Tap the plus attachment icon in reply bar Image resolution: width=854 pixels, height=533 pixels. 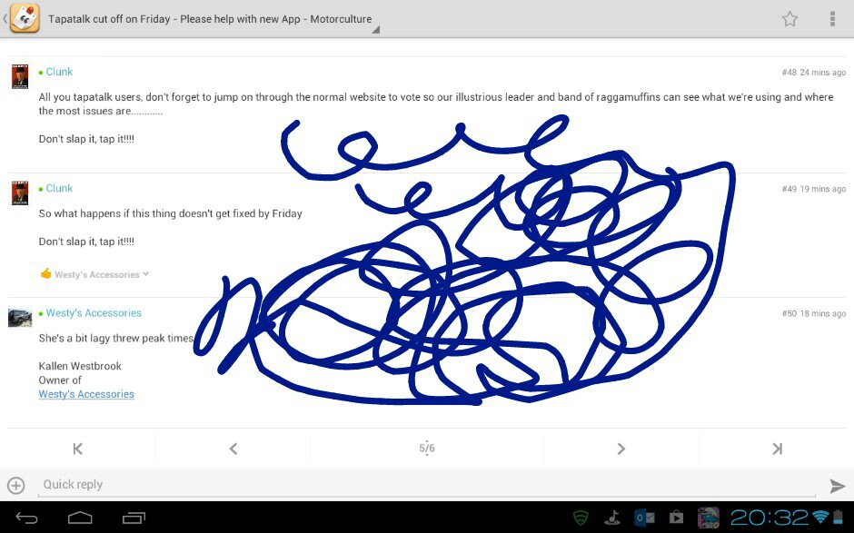tap(16, 485)
